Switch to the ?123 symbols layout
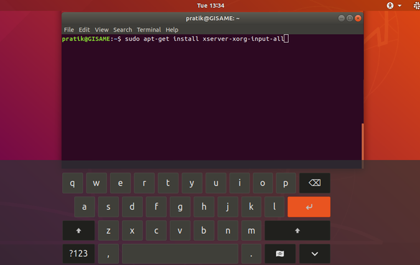420x265 pixels. [x=78, y=253]
